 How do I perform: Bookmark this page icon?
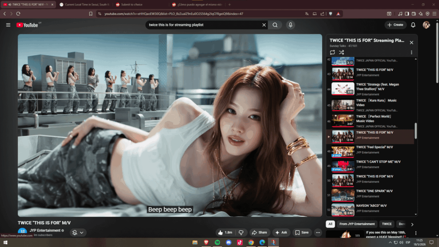[91, 14]
